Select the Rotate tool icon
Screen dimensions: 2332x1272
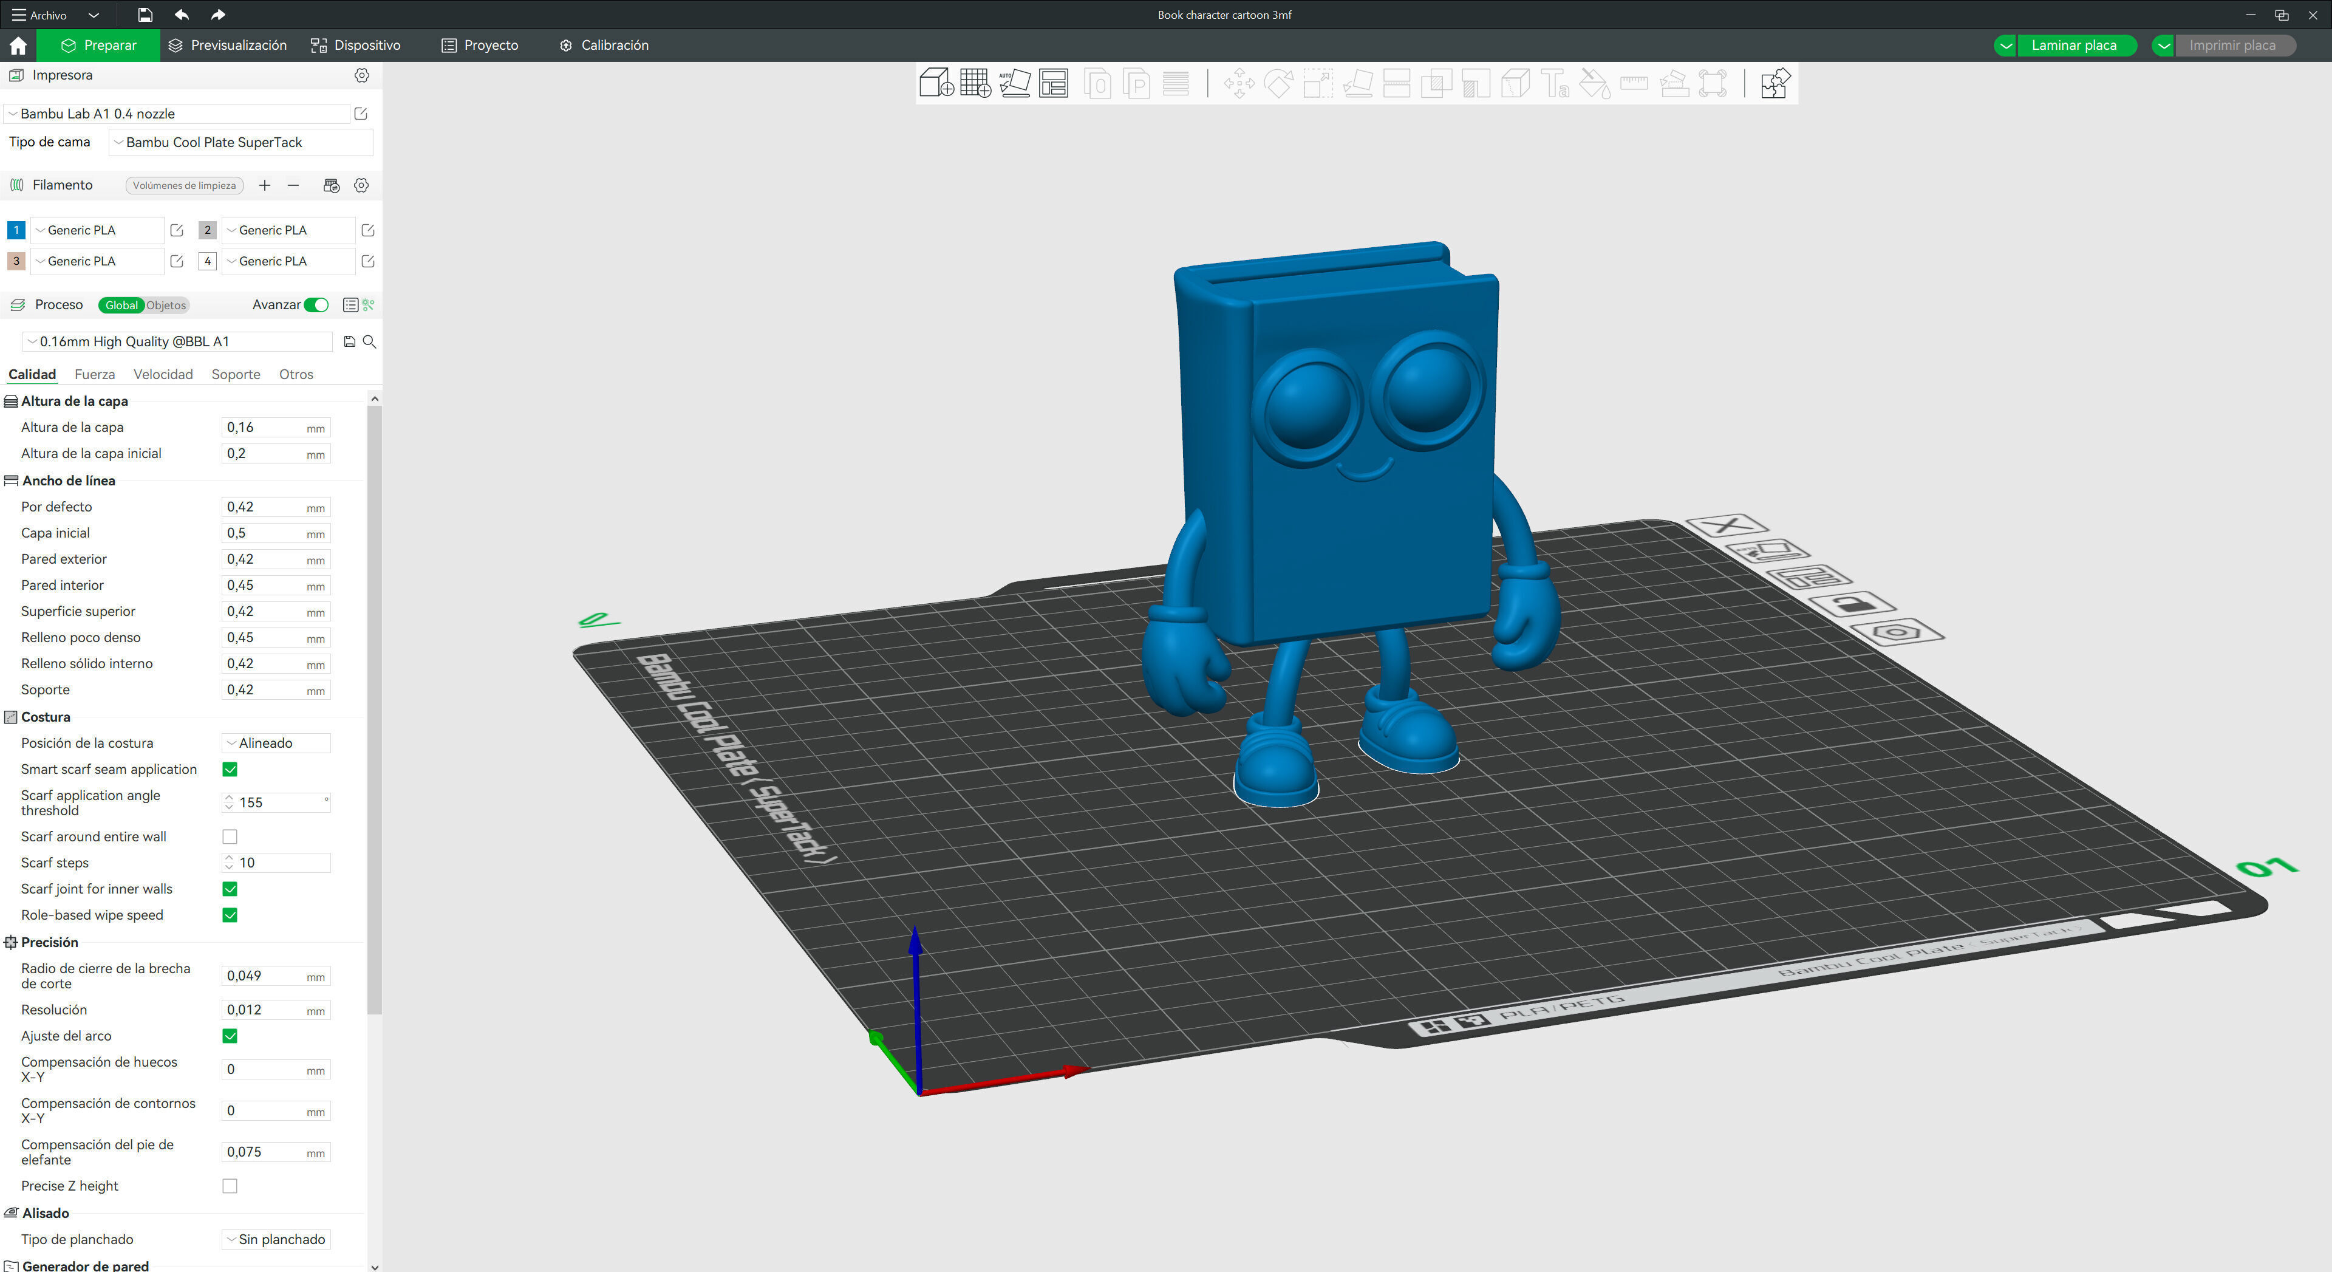pyautogui.click(x=1278, y=84)
